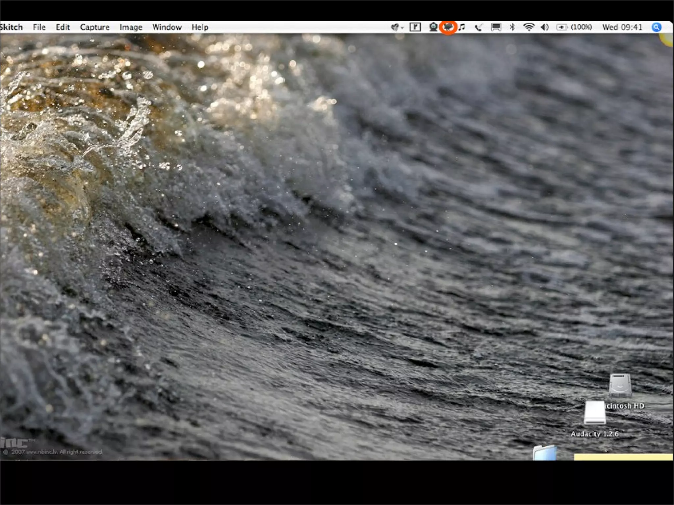
Task: Click the webcam-shaped menu bar icon
Action: (x=433, y=27)
